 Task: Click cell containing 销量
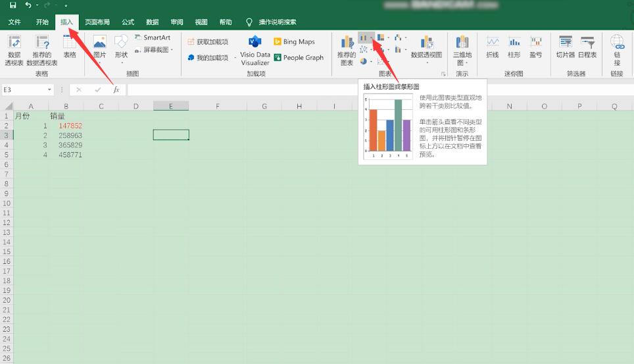[66, 116]
